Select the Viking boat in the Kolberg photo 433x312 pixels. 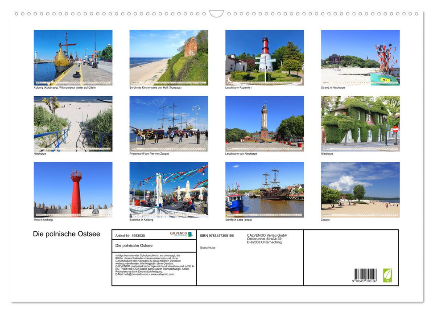[x=60, y=60]
